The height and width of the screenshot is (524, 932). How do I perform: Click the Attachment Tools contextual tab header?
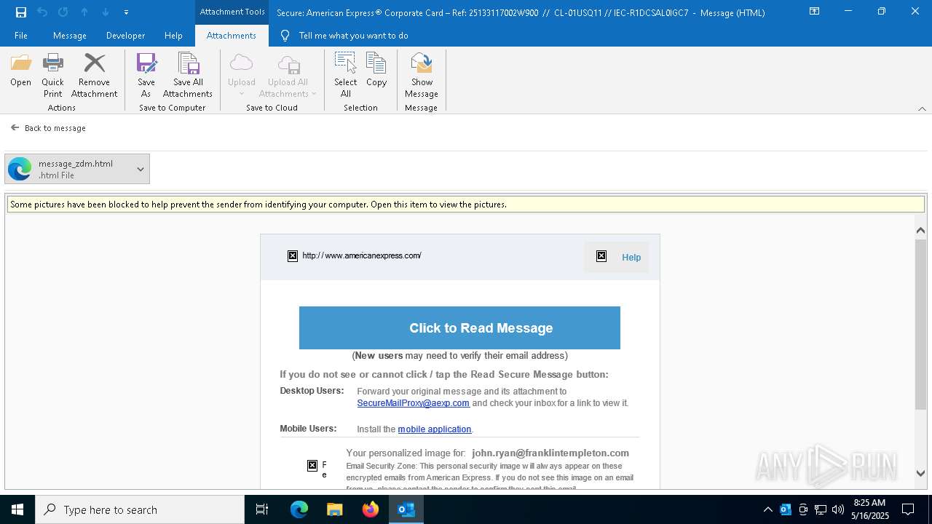[232, 12]
